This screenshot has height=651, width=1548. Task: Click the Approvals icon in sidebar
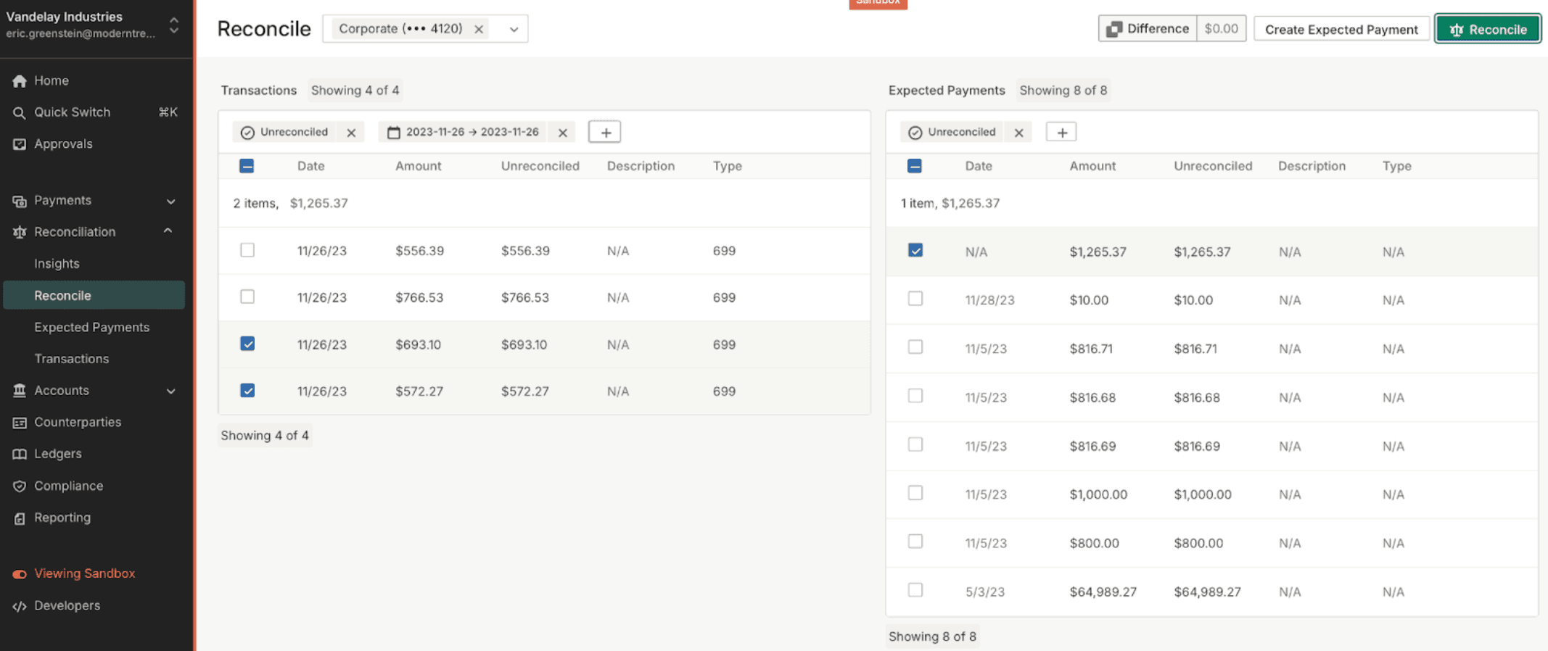(20, 144)
